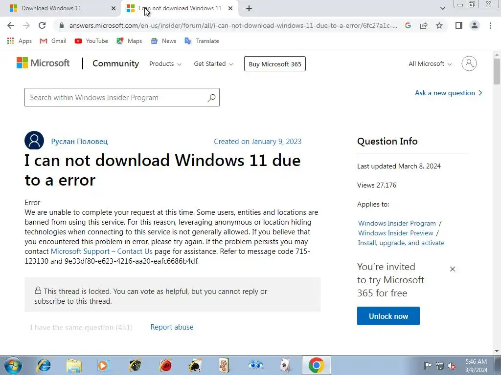Click Chrome icon in taskbar
Image resolution: width=501 pixels, height=375 pixels.
317,365
